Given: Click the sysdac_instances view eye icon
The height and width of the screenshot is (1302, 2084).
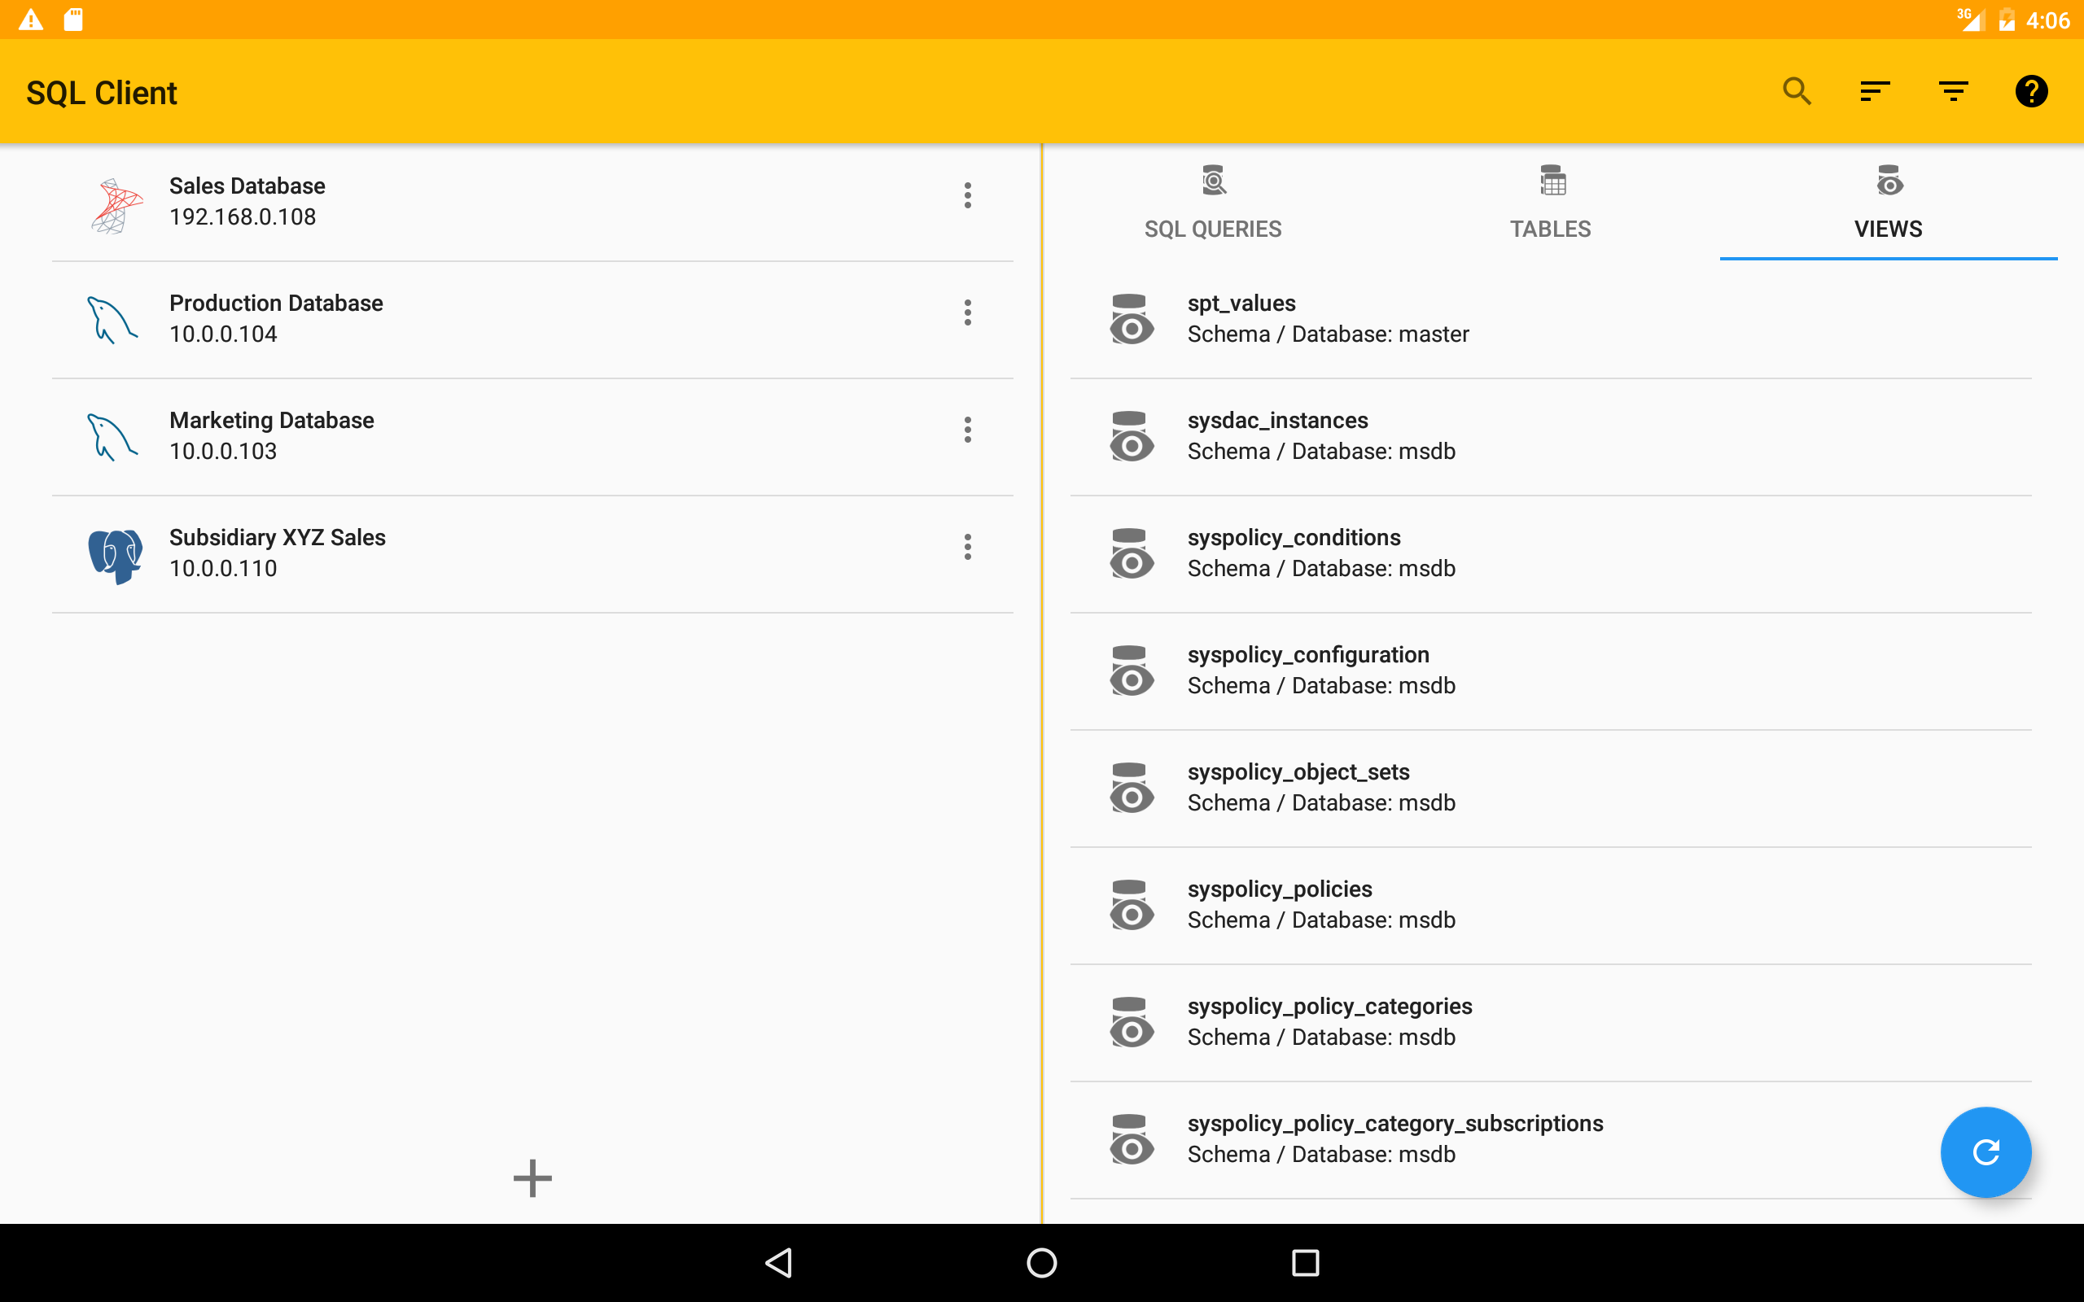Looking at the screenshot, I should click(x=1131, y=437).
